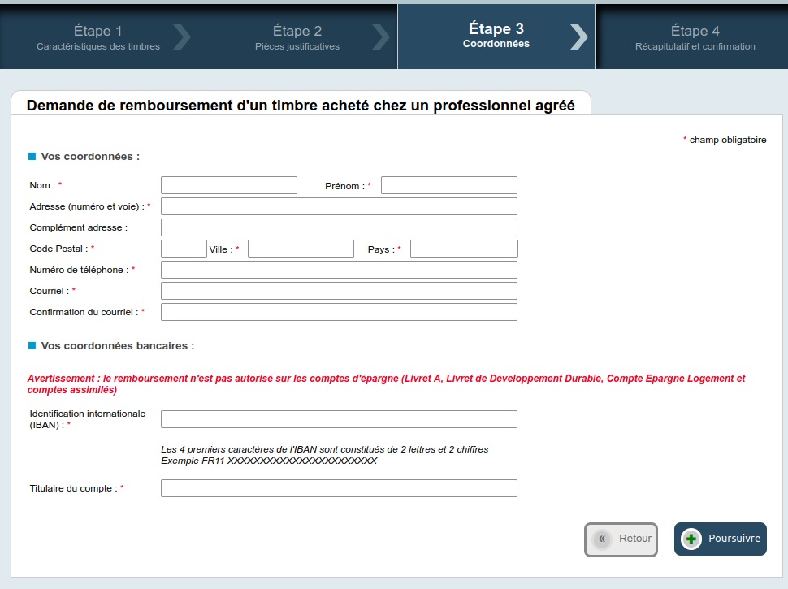Click the red Avertissement warning text

386,384
